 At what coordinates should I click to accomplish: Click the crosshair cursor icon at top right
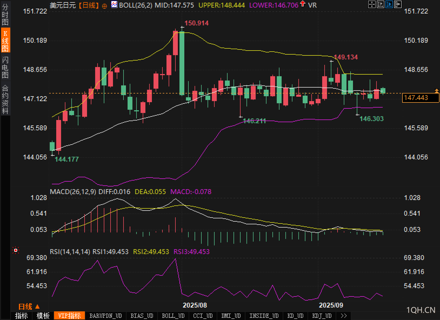372,4
